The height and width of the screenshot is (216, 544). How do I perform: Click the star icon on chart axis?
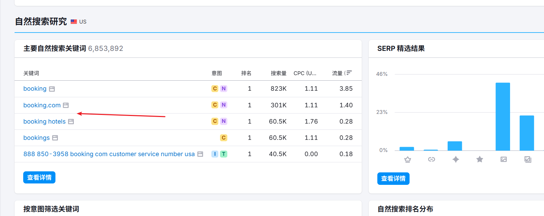pyautogui.click(x=480, y=159)
